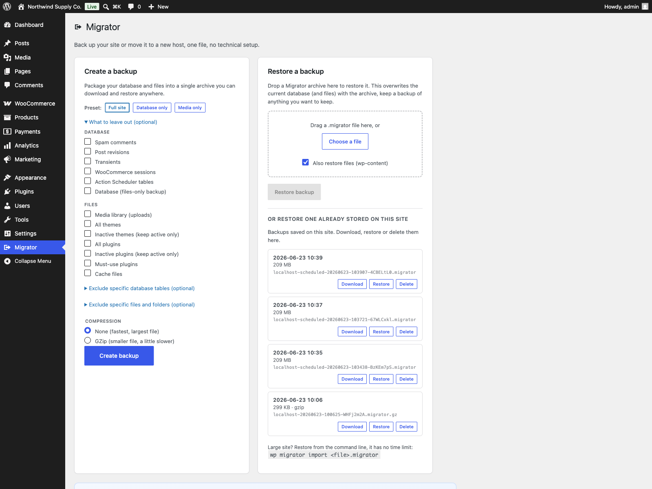The height and width of the screenshot is (489, 652).
Task: Check Action Scheduler tables
Action: point(88,181)
